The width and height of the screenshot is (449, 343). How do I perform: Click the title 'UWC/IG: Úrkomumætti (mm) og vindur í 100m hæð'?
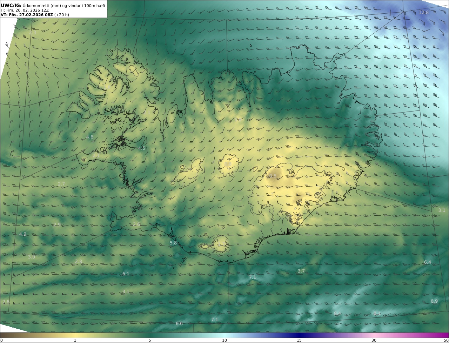(53, 6)
